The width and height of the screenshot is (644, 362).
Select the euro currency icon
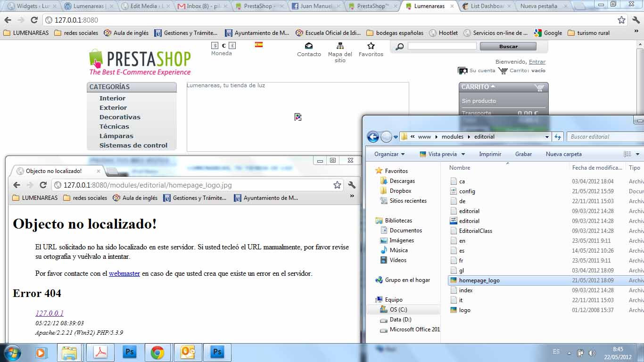[x=223, y=46]
